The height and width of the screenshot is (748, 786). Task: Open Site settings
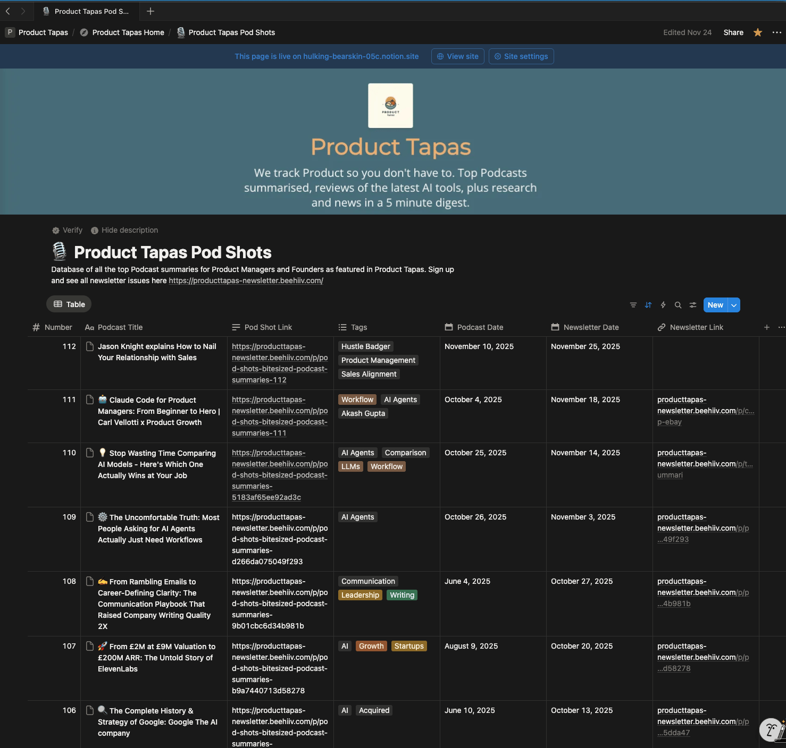pos(521,56)
